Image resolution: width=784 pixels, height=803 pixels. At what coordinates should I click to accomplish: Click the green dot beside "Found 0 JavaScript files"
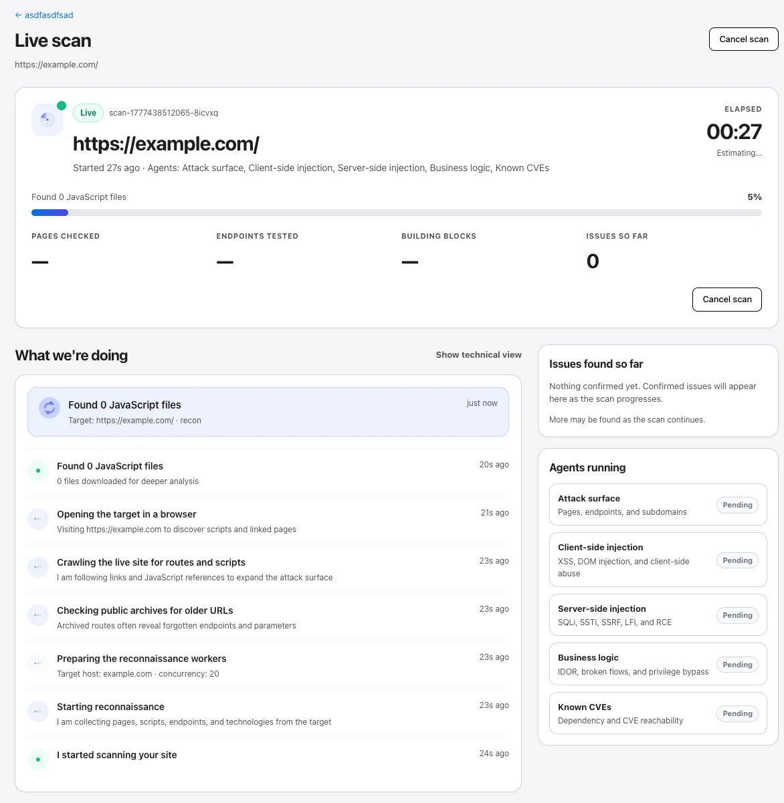(x=38, y=471)
